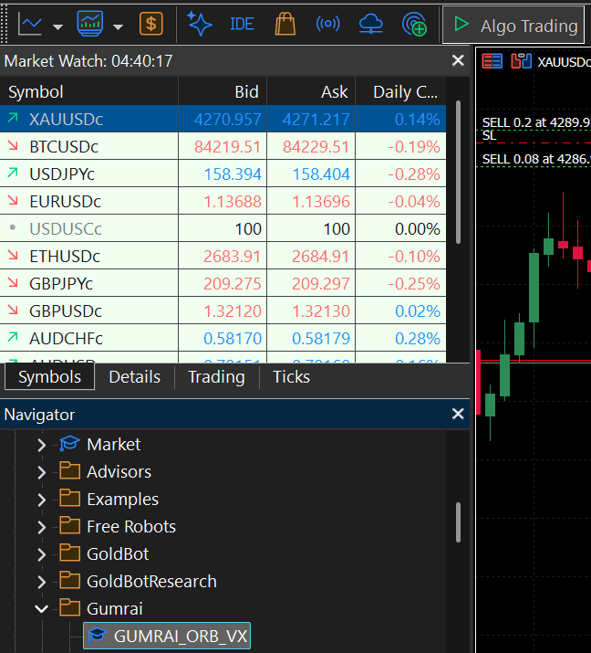Select the AUDCHFc symbol
The width and height of the screenshot is (591, 653).
[x=66, y=339]
